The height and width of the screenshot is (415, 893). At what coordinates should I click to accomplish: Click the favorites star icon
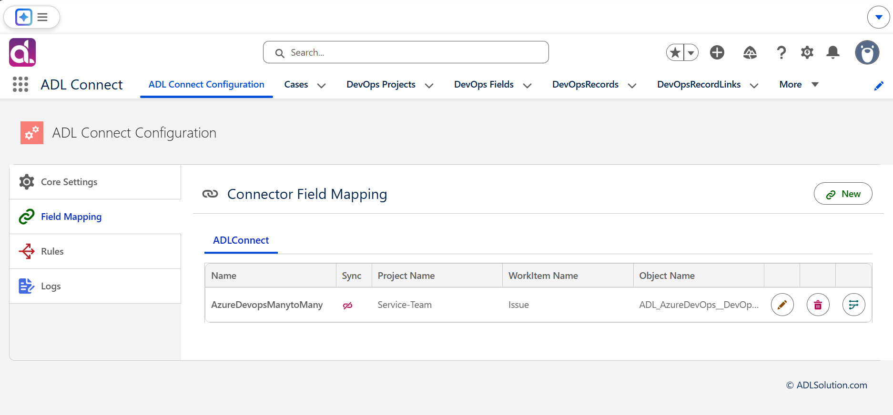[x=675, y=52]
